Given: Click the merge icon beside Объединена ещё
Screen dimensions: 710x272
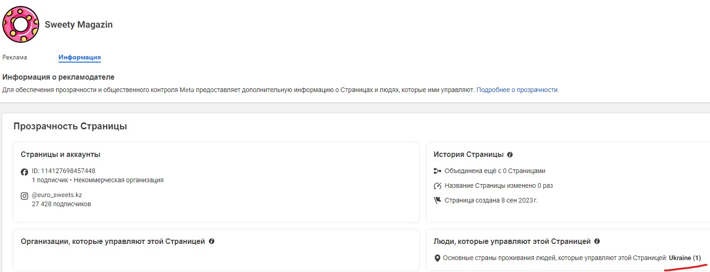Looking at the screenshot, I should tap(438, 171).
